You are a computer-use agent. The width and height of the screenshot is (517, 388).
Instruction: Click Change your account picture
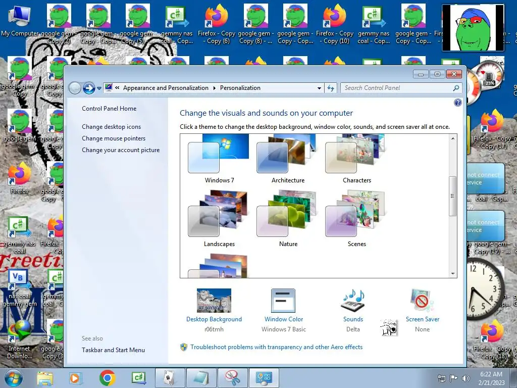tap(121, 150)
